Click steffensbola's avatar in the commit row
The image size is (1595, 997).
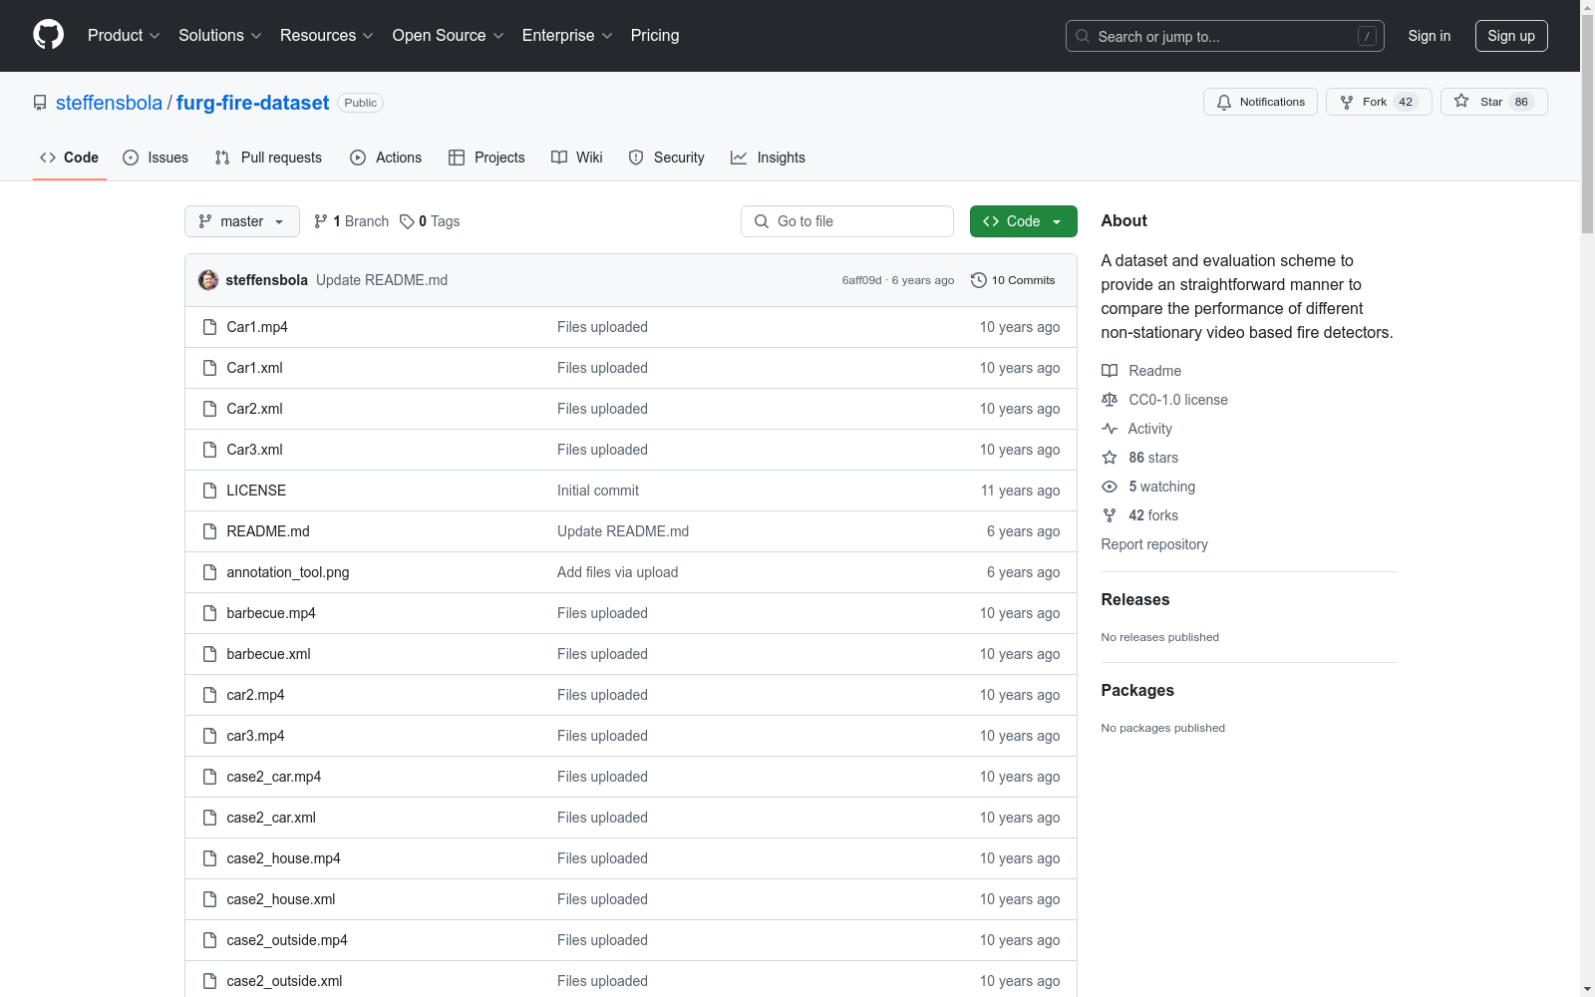[x=208, y=280]
